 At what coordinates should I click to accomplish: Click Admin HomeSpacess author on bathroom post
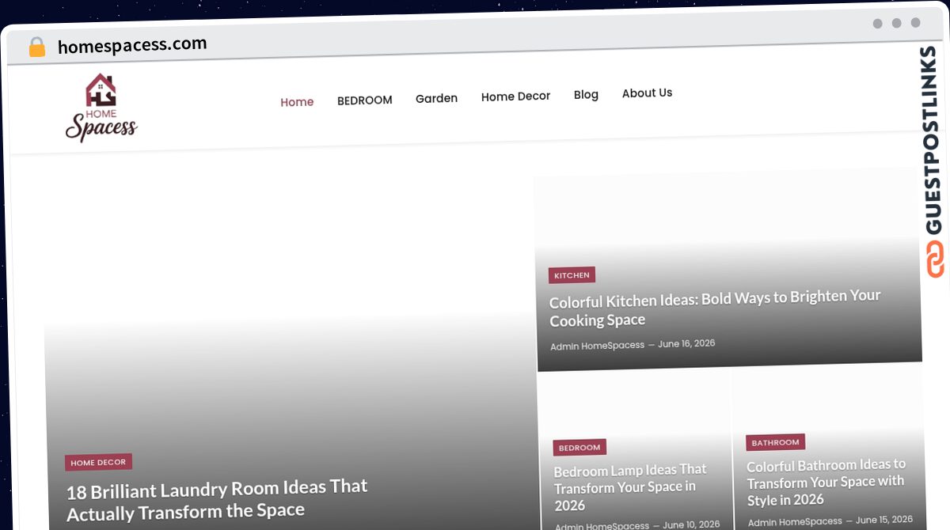[795, 522]
